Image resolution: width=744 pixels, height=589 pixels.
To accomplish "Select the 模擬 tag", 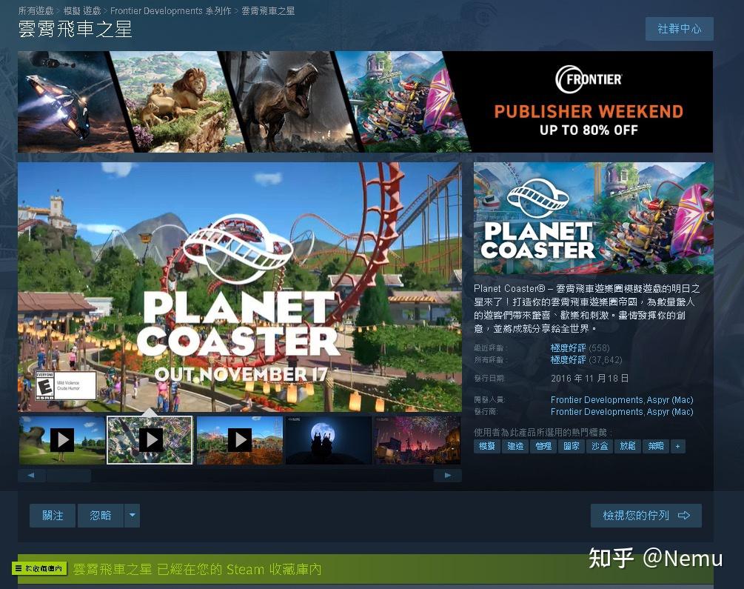I will pos(487,446).
